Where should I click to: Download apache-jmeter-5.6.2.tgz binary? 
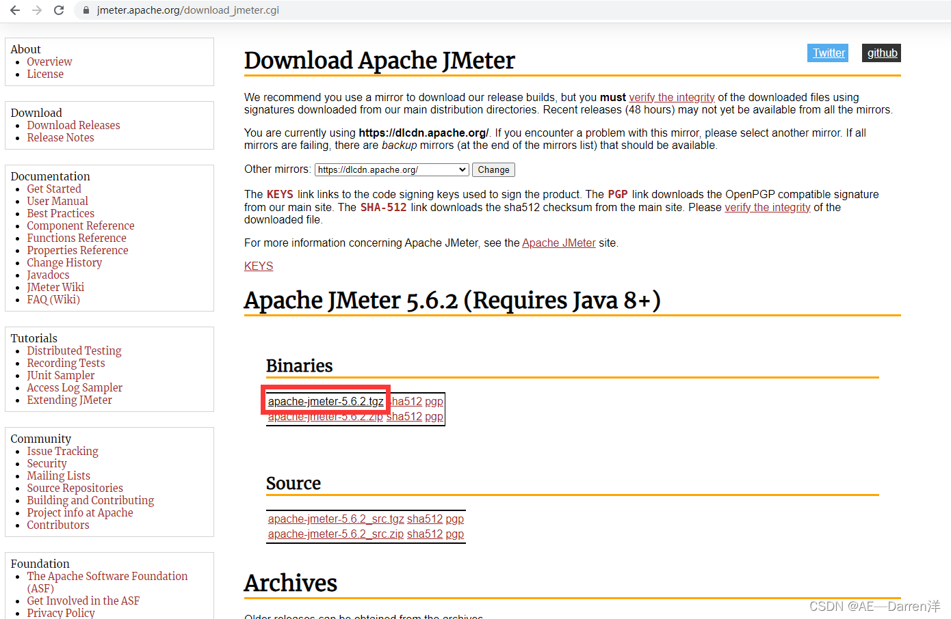pos(325,401)
